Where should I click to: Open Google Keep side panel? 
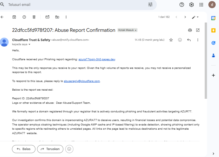click(x=213, y=30)
